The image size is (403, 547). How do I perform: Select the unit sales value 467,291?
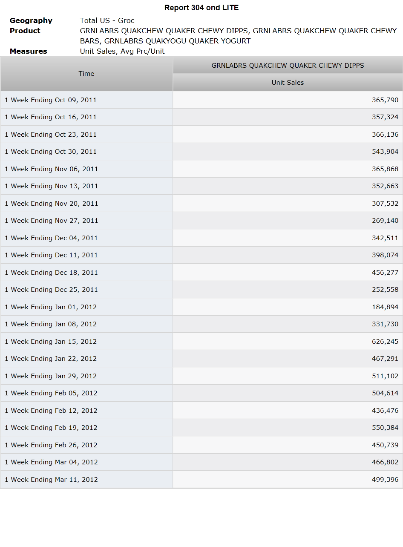coord(385,359)
